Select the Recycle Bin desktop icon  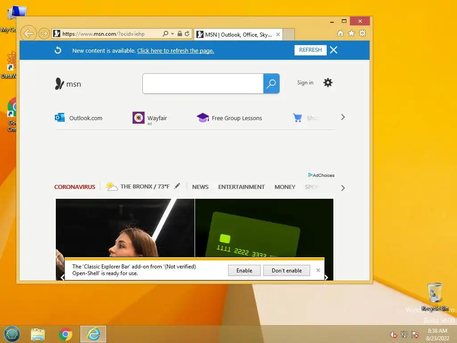point(435,297)
